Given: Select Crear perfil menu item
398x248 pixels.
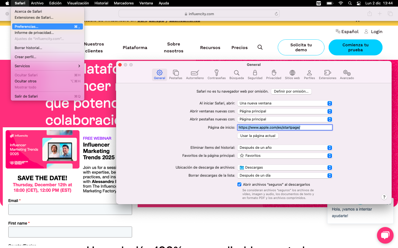Looking at the screenshot, I should point(48,57).
